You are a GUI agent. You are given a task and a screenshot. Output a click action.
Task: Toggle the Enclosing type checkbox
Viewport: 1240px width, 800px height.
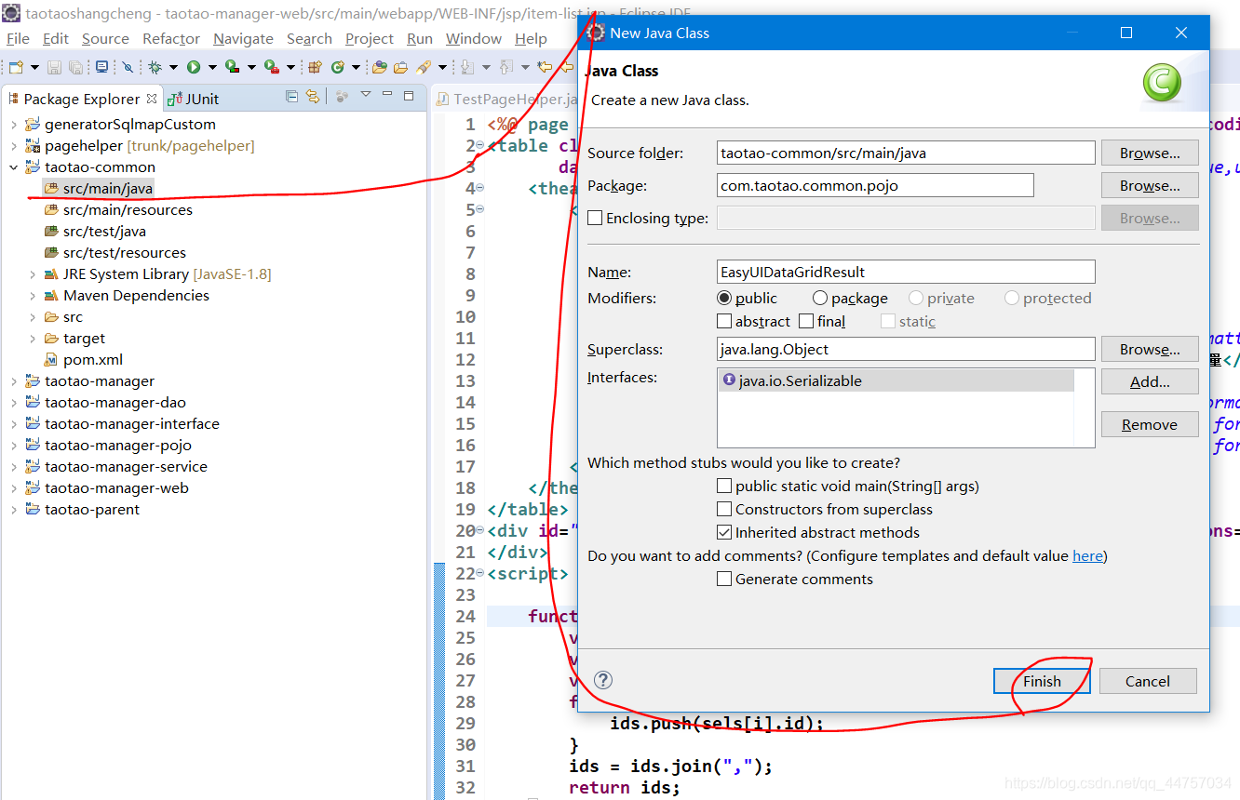pyautogui.click(x=595, y=218)
